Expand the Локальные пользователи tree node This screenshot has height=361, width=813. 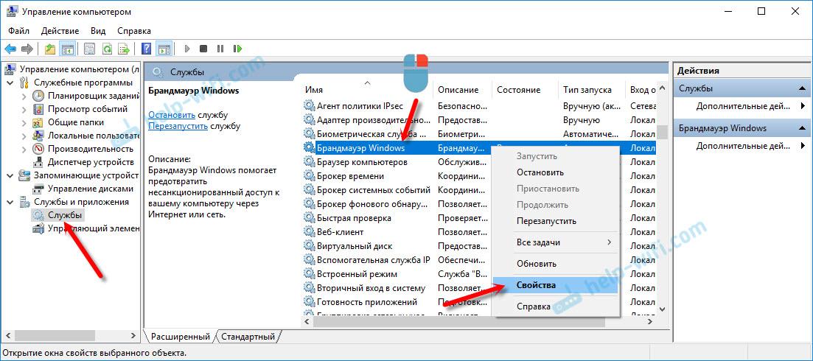pos(24,136)
